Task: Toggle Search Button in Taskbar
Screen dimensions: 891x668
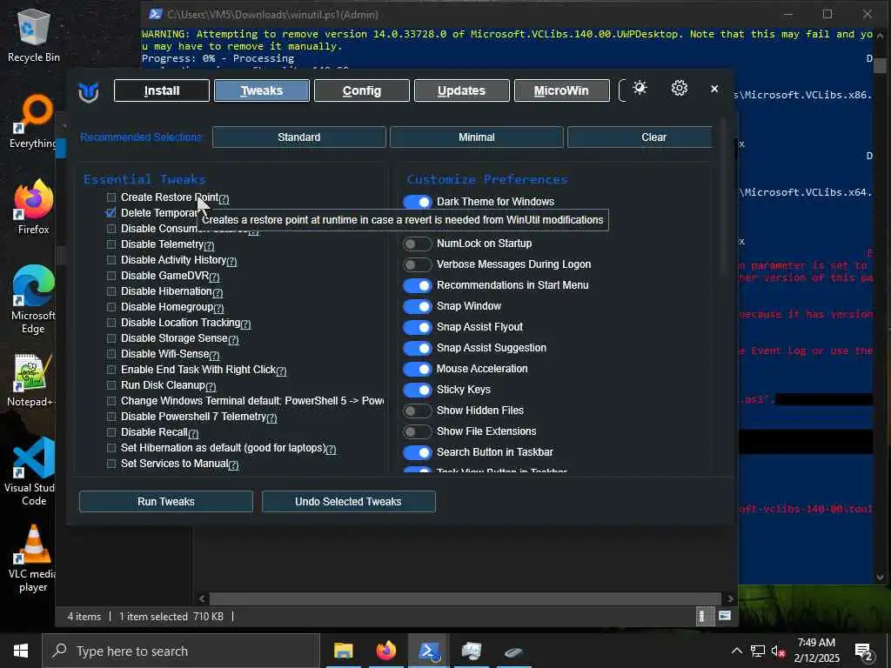Action: pyautogui.click(x=418, y=452)
